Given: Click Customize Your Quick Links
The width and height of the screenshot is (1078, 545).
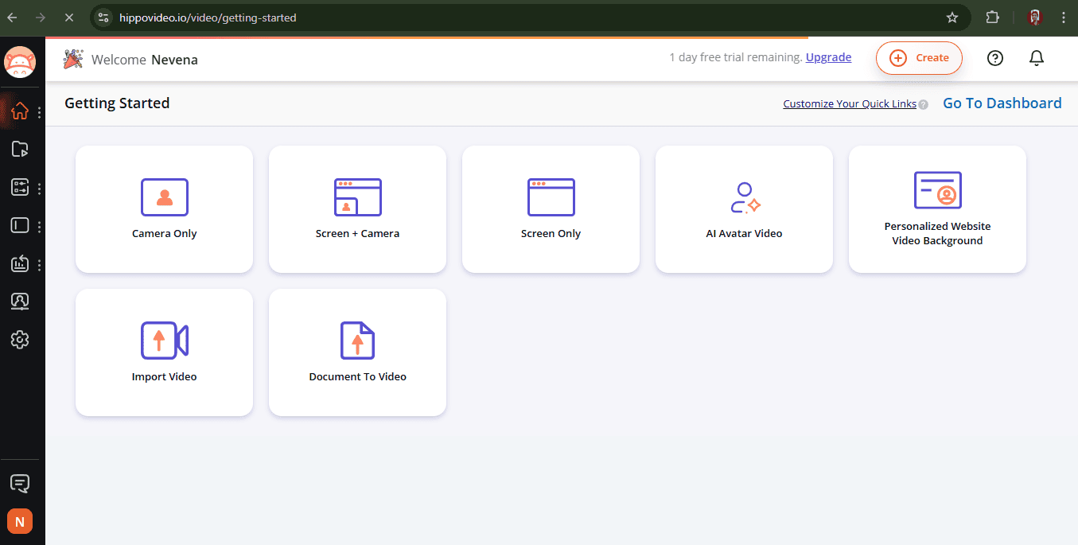Looking at the screenshot, I should 849,104.
